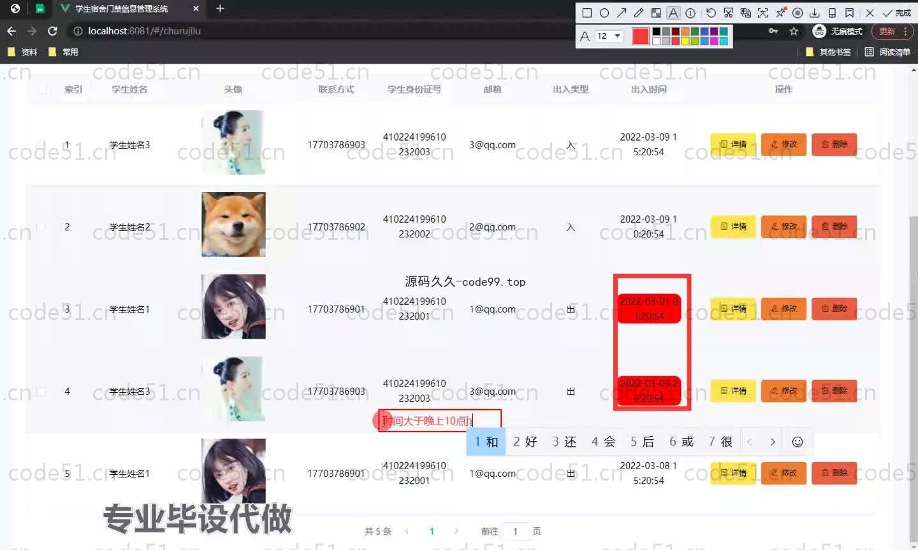Undo the last annotation
Screen dimensions: 918x550
711,13
